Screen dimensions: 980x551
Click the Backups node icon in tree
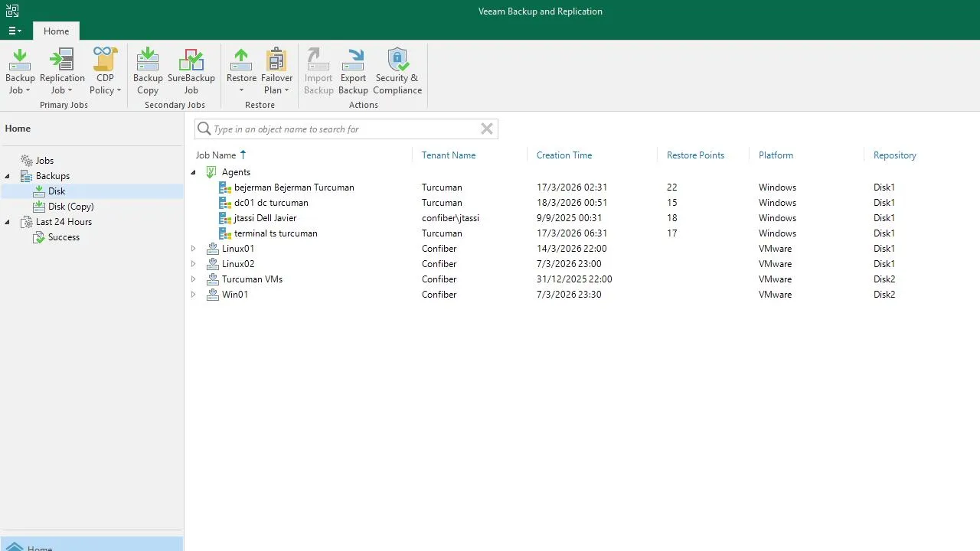(x=28, y=176)
